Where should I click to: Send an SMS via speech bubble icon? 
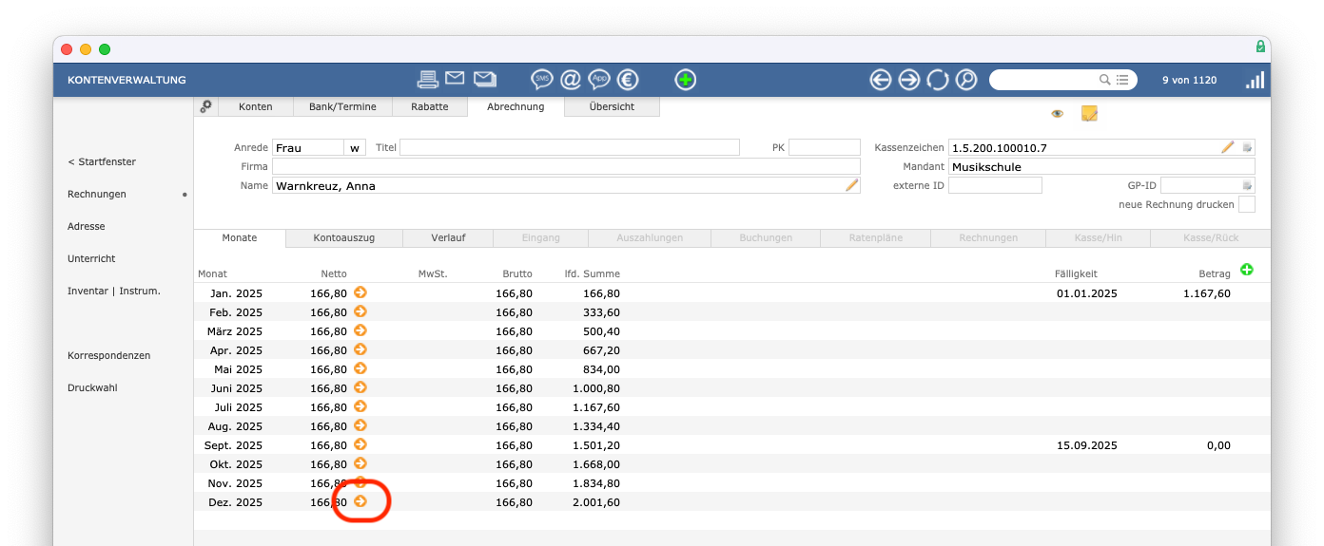pos(542,80)
